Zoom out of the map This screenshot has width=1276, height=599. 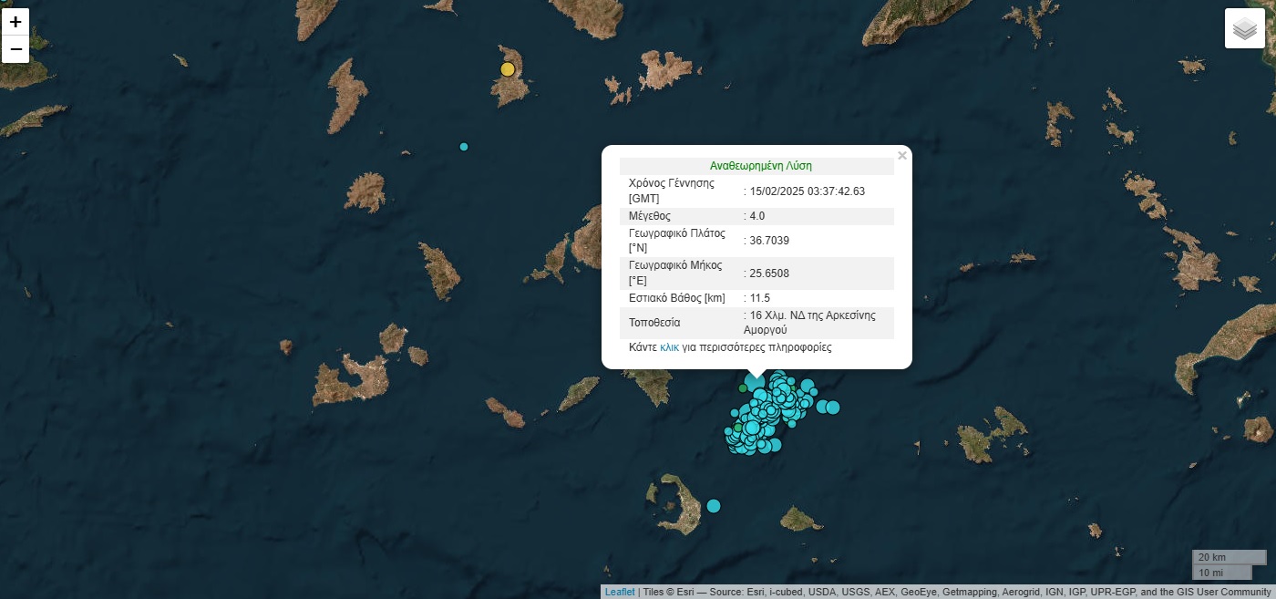tap(15, 49)
